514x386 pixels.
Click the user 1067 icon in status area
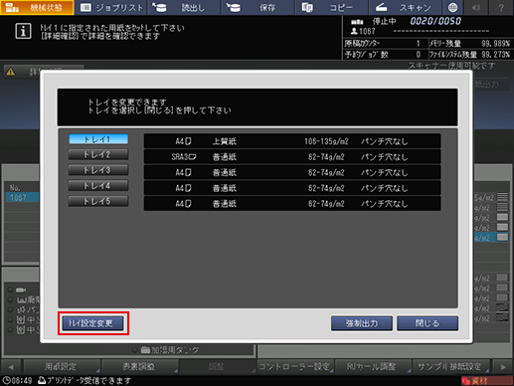(354, 31)
